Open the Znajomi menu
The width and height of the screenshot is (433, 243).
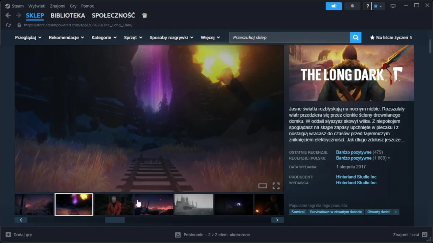(58, 6)
